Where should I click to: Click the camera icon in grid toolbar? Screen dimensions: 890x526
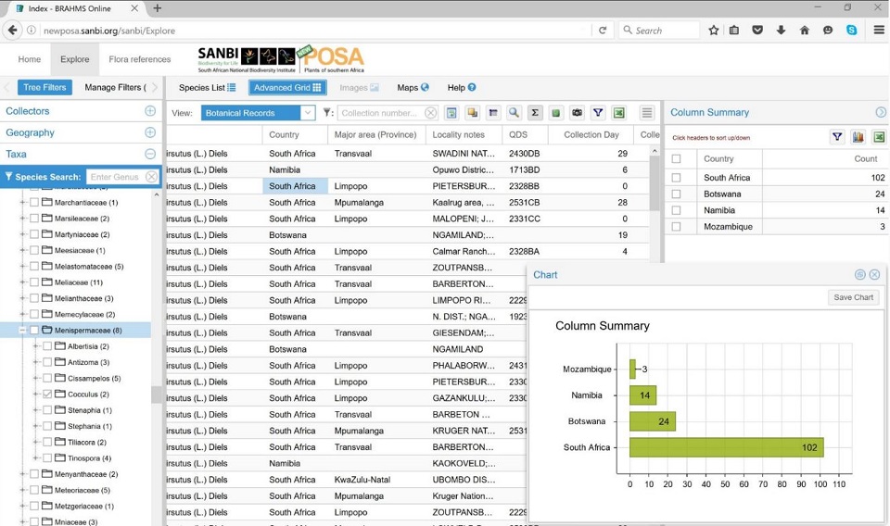tap(577, 113)
